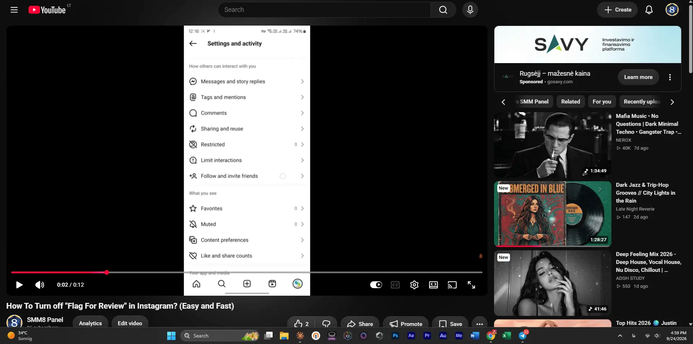Screen dimensions: 693x344
Task: Switch to theater mode
Action: [x=433, y=285]
